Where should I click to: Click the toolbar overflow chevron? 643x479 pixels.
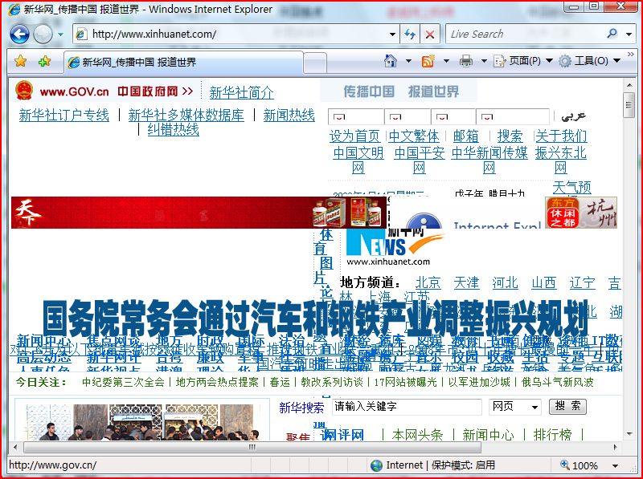point(631,54)
